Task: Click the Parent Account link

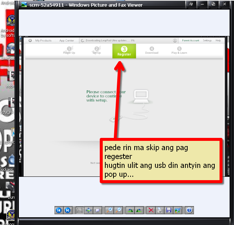Action: (x=191, y=40)
